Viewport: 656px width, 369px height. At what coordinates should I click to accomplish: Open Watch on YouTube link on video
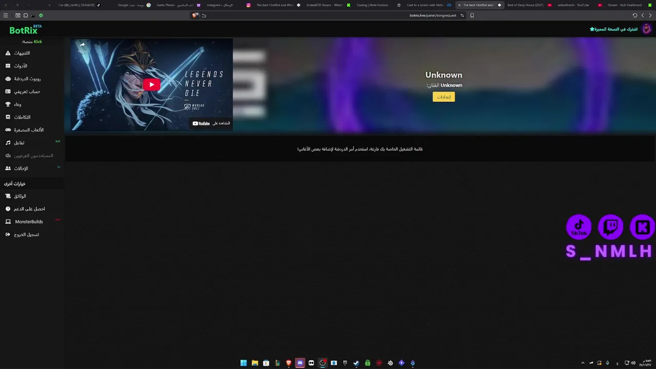[x=211, y=124]
